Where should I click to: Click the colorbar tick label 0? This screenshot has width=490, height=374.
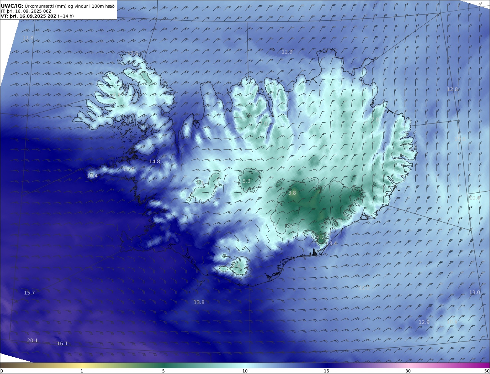2,371
